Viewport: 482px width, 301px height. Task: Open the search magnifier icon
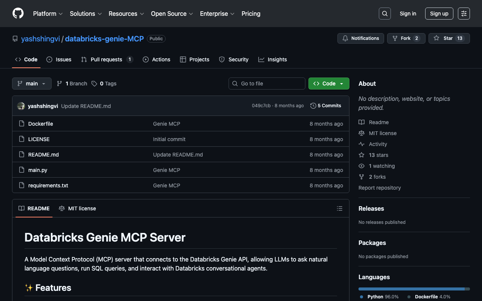384,14
